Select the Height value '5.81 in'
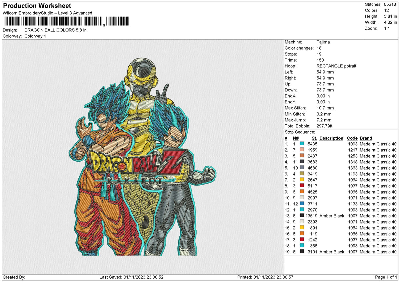400x282 pixels. click(x=390, y=16)
